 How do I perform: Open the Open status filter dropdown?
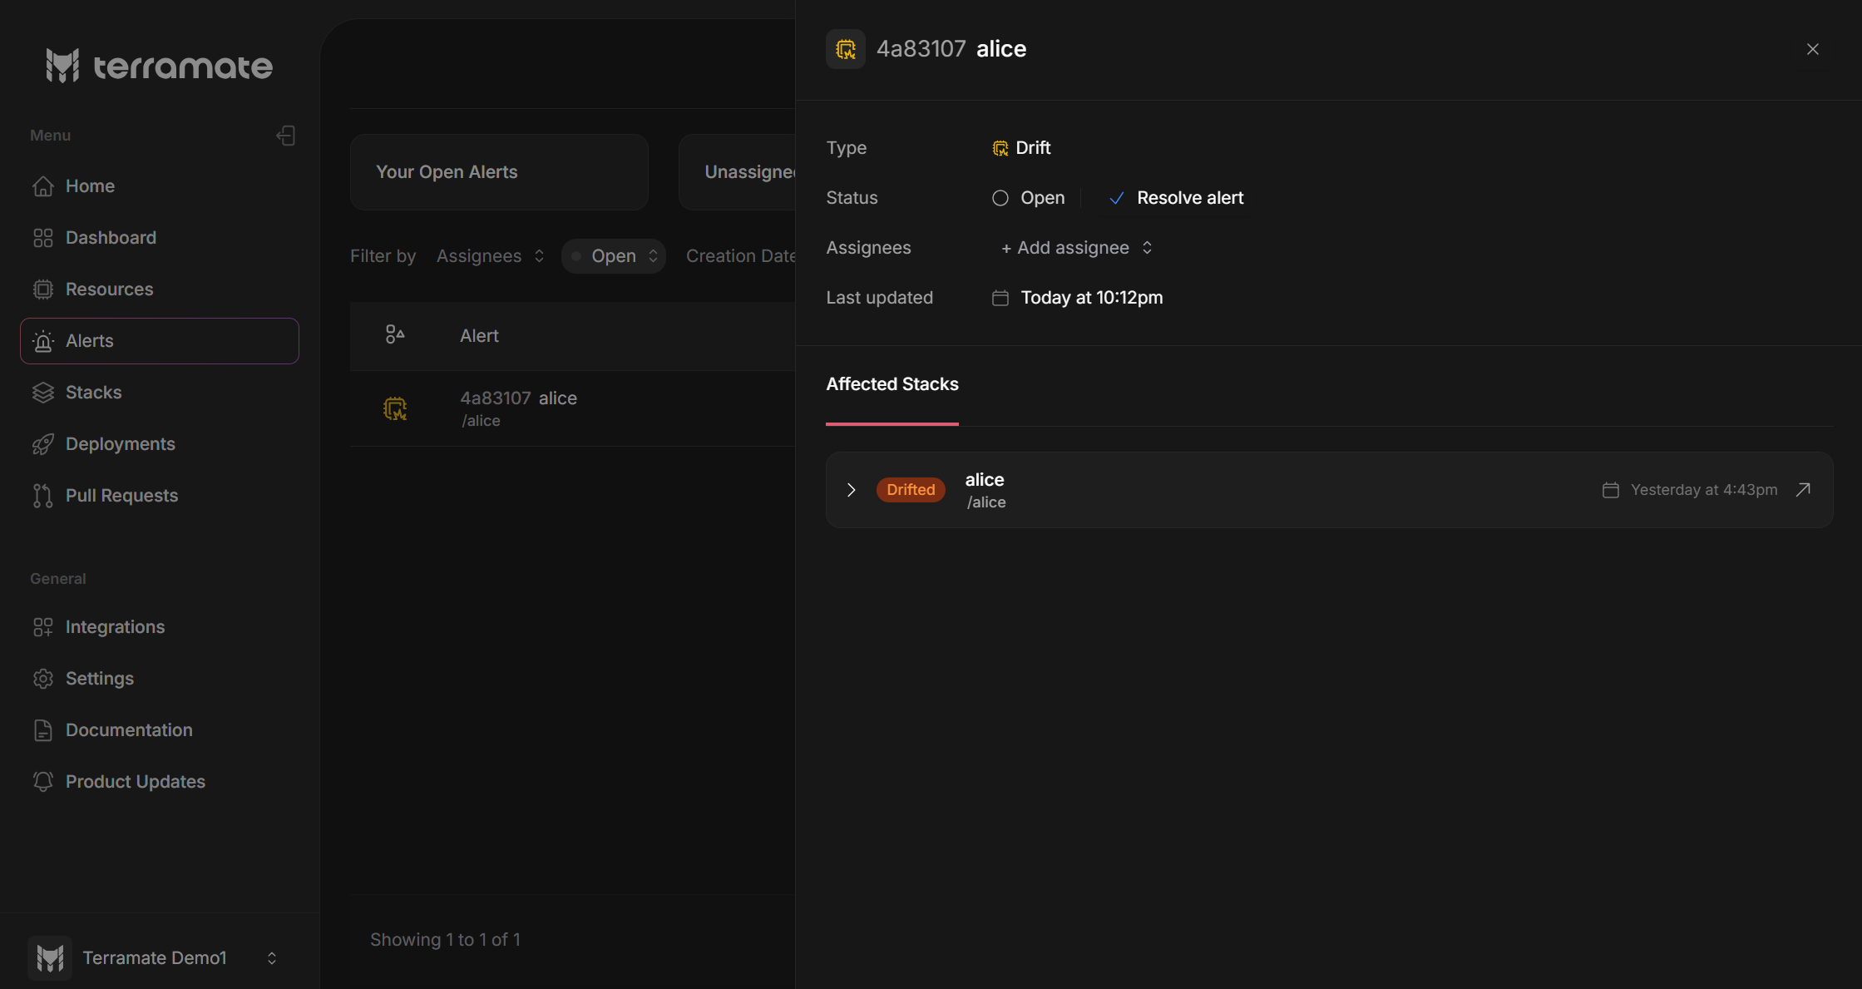614,256
